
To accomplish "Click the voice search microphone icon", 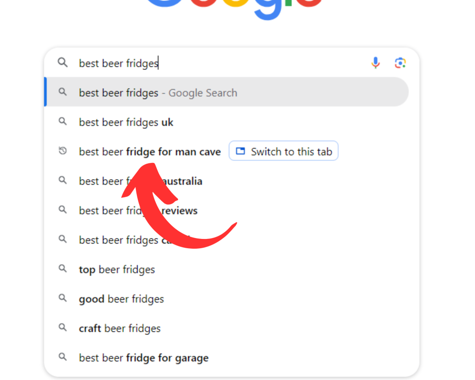I will click(375, 63).
